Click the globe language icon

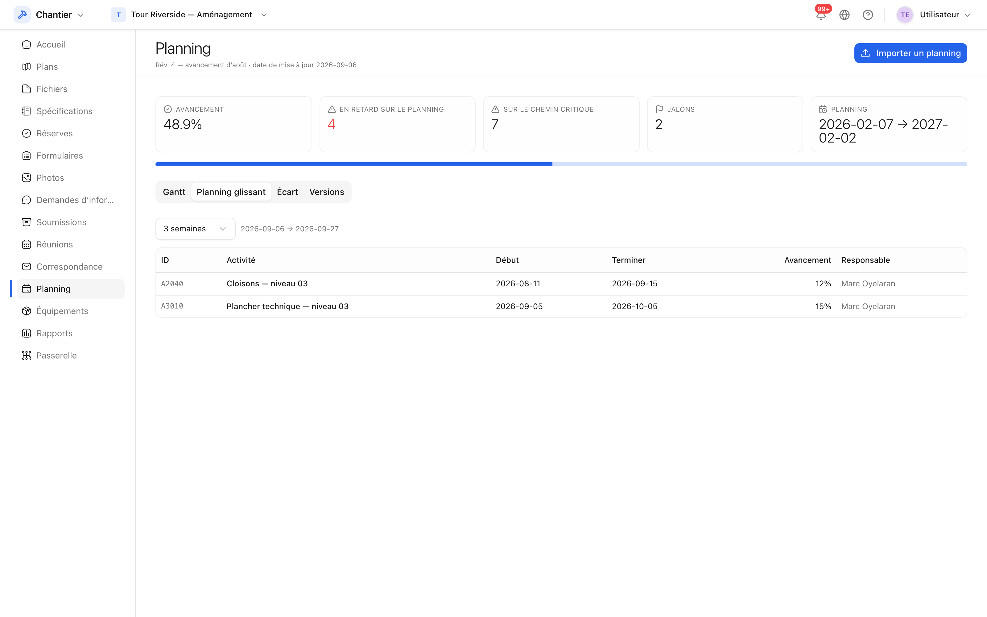844,15
